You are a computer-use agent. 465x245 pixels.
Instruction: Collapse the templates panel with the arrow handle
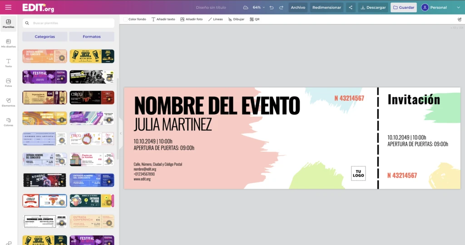click(x=121, y=134)
